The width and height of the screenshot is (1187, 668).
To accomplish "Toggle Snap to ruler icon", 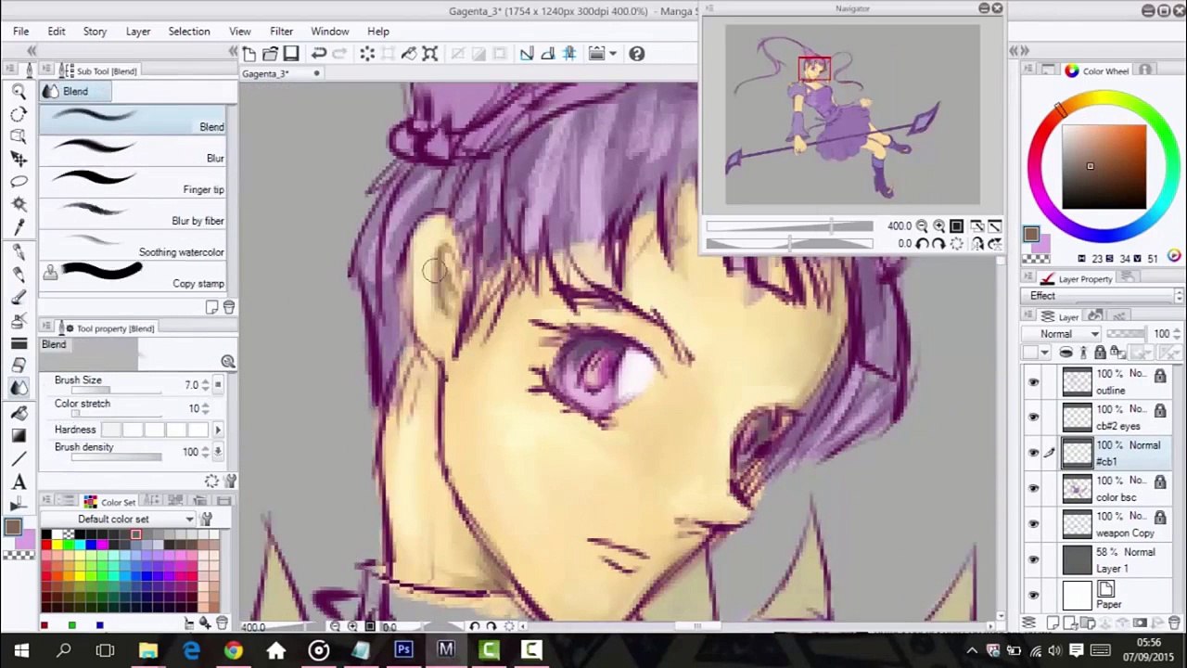I will click(x=527, y=54).
